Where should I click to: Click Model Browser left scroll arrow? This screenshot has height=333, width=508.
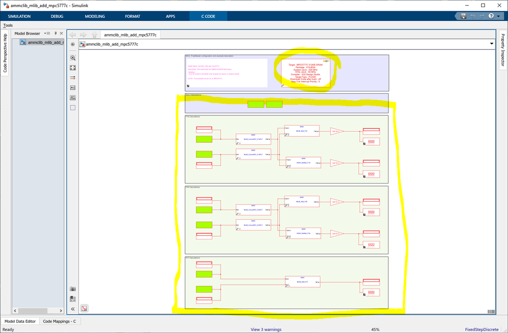pos(15,311)
